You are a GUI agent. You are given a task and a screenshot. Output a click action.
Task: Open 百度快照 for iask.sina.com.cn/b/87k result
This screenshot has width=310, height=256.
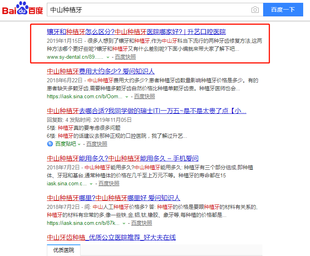[141, 223]
